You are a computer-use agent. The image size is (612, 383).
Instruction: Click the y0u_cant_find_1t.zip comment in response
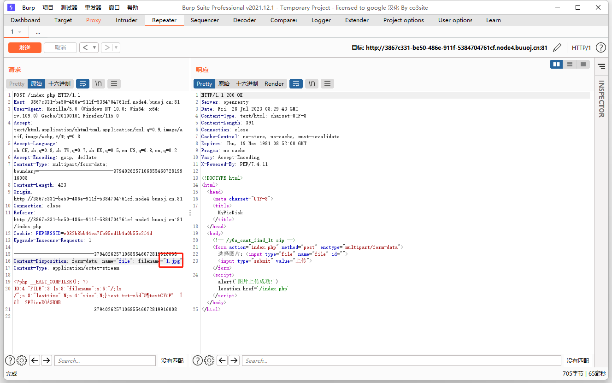(254, 240)
